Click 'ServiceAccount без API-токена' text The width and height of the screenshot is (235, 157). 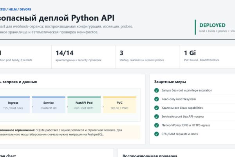tap(183, 117)
